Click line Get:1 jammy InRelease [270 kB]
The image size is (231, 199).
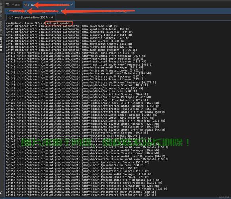(62, 26)
